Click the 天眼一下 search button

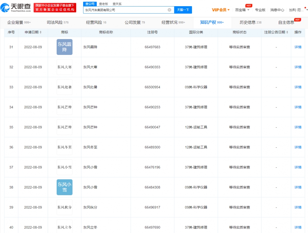183,10
